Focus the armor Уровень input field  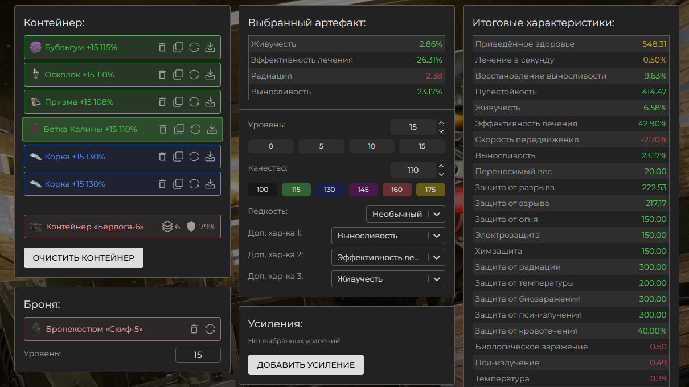[198, 355]
